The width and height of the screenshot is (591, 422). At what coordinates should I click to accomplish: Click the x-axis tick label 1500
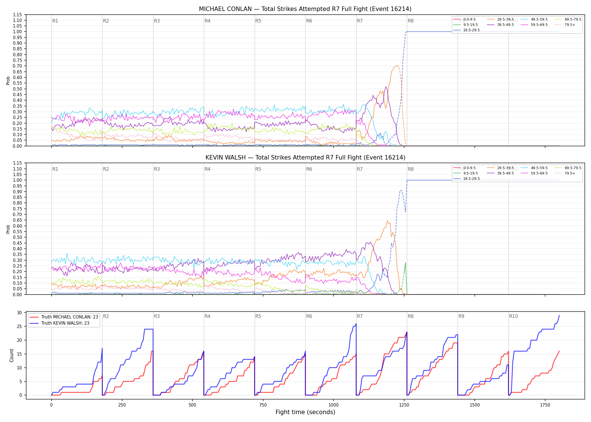coord(475,405)
